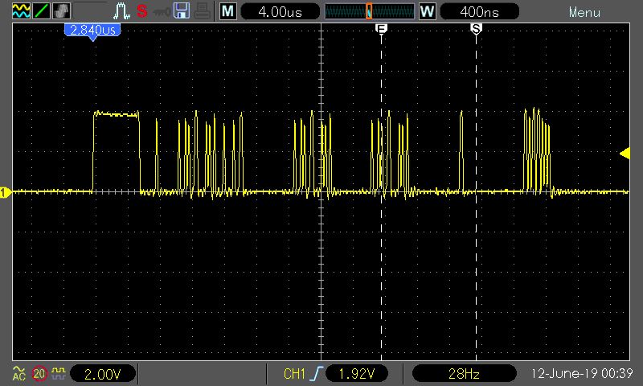The height and width of the screenshot is (386, 643).
Task: Click the USB connection icon
Action: (162, 11)
